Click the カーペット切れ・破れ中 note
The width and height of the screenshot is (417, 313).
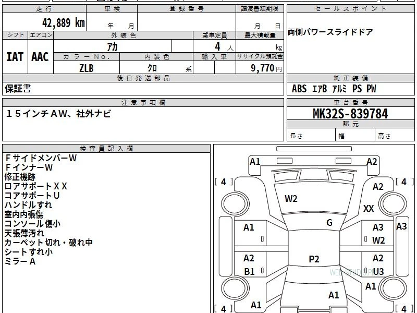[x=48, y=243]
